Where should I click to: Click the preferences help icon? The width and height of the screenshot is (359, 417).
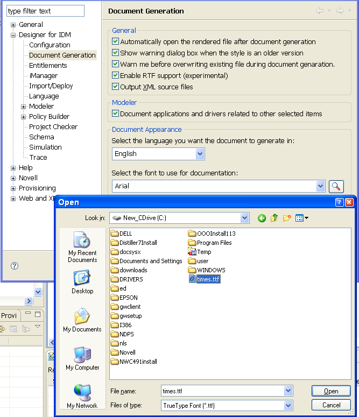(x=15, y=266)
